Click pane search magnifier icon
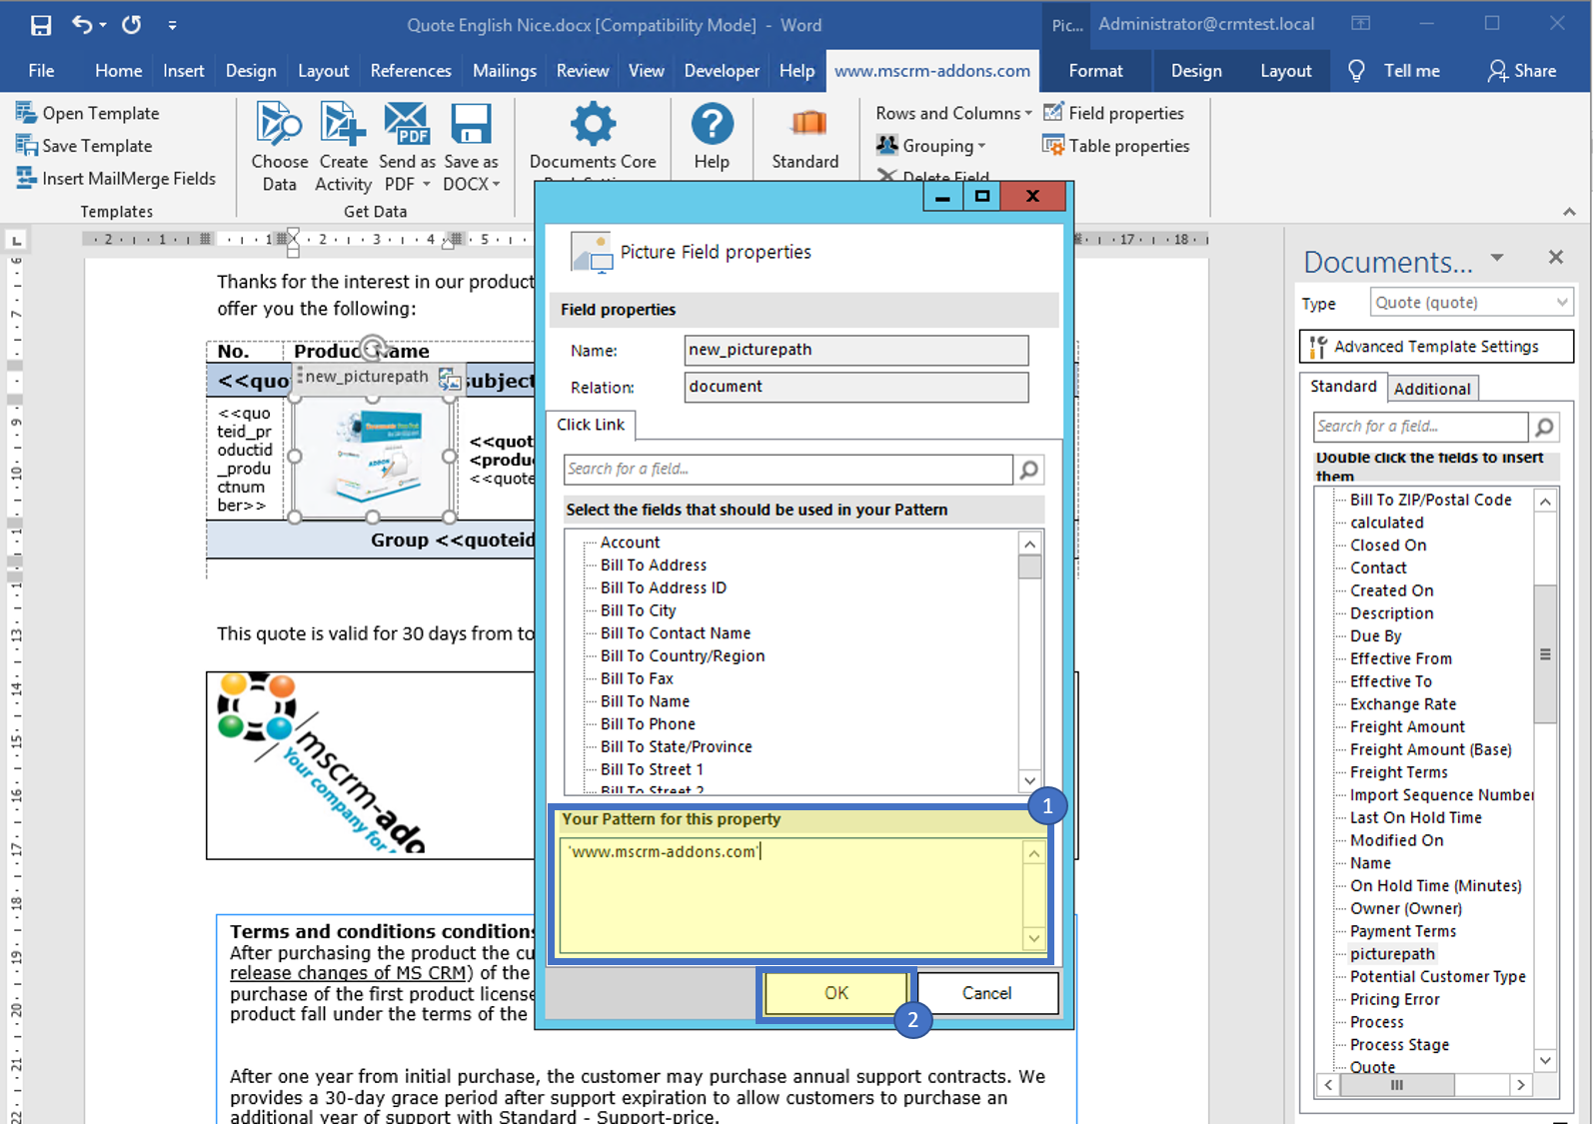1593x1124 pixels. [x=1545, y=427]
